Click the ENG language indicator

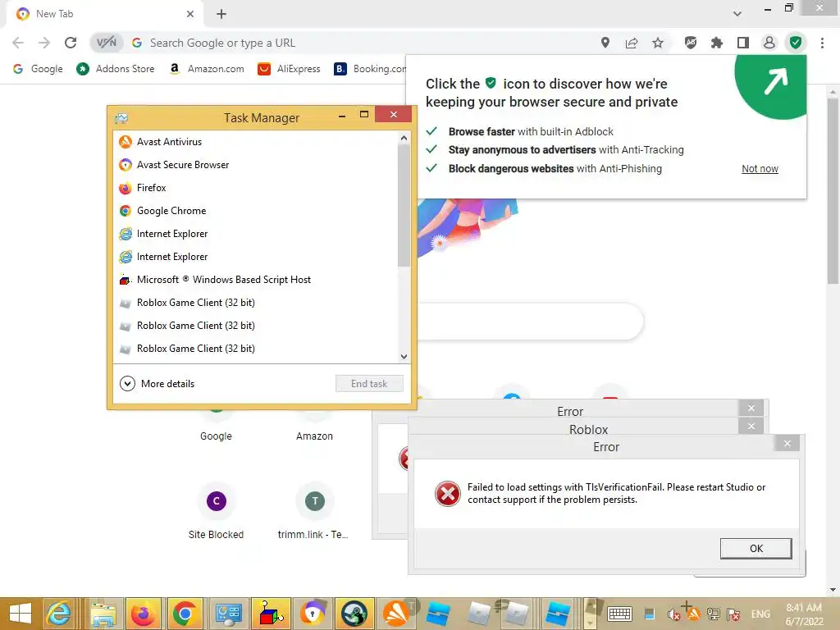(760, 614)
